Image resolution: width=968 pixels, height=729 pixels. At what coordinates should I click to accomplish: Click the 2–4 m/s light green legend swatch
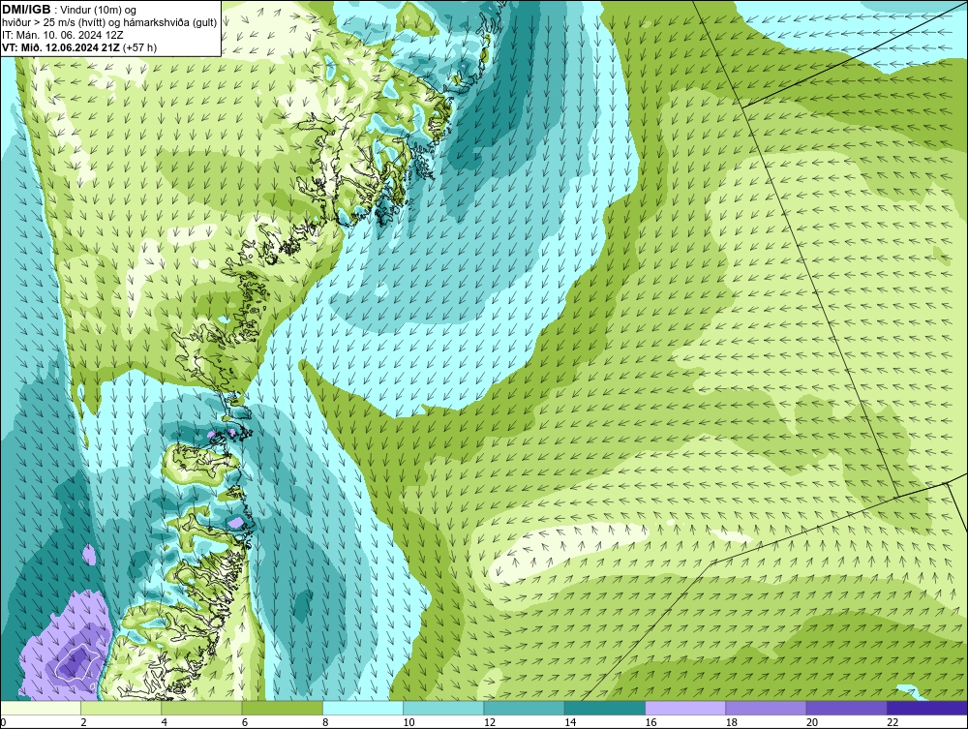(x=121, y=708)
